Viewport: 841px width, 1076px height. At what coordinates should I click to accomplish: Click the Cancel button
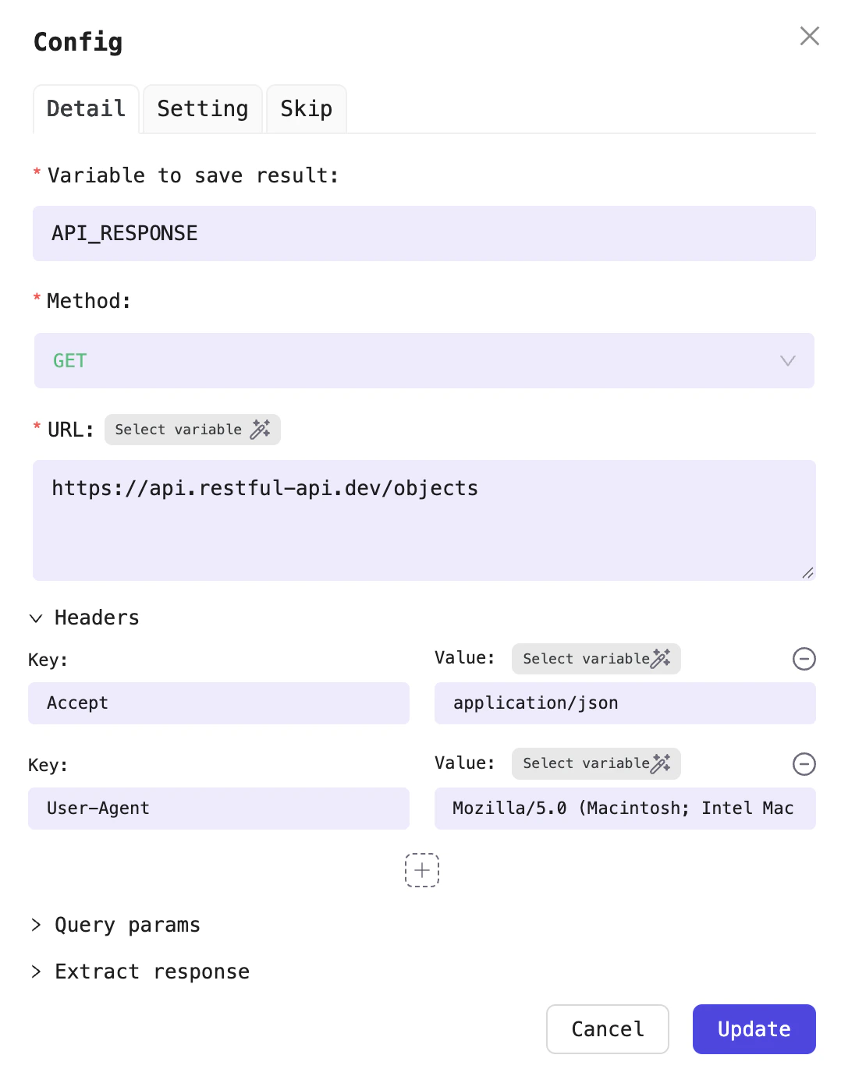[x=607, y=1029]
